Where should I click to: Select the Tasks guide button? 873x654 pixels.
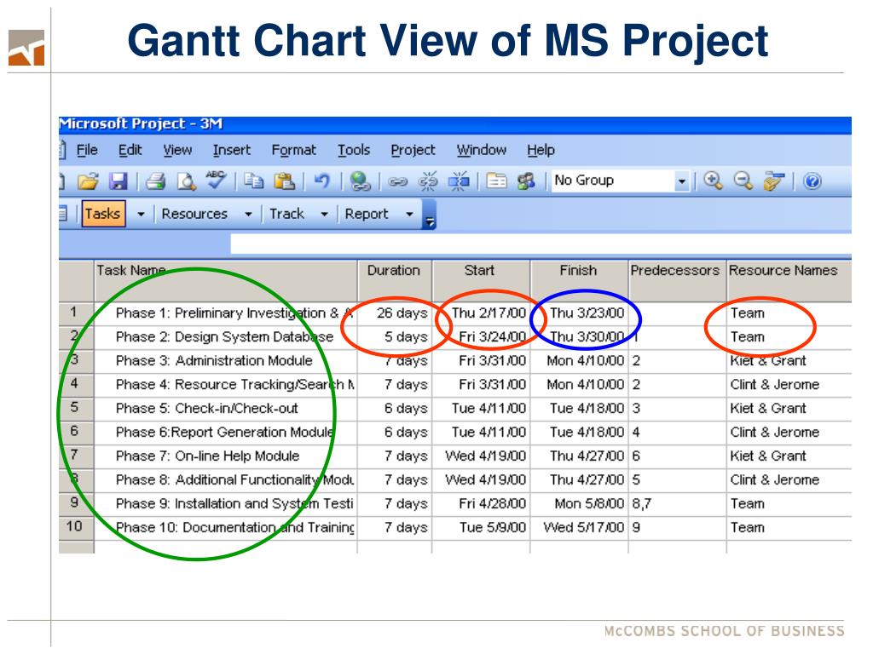(x=103, y=214)
